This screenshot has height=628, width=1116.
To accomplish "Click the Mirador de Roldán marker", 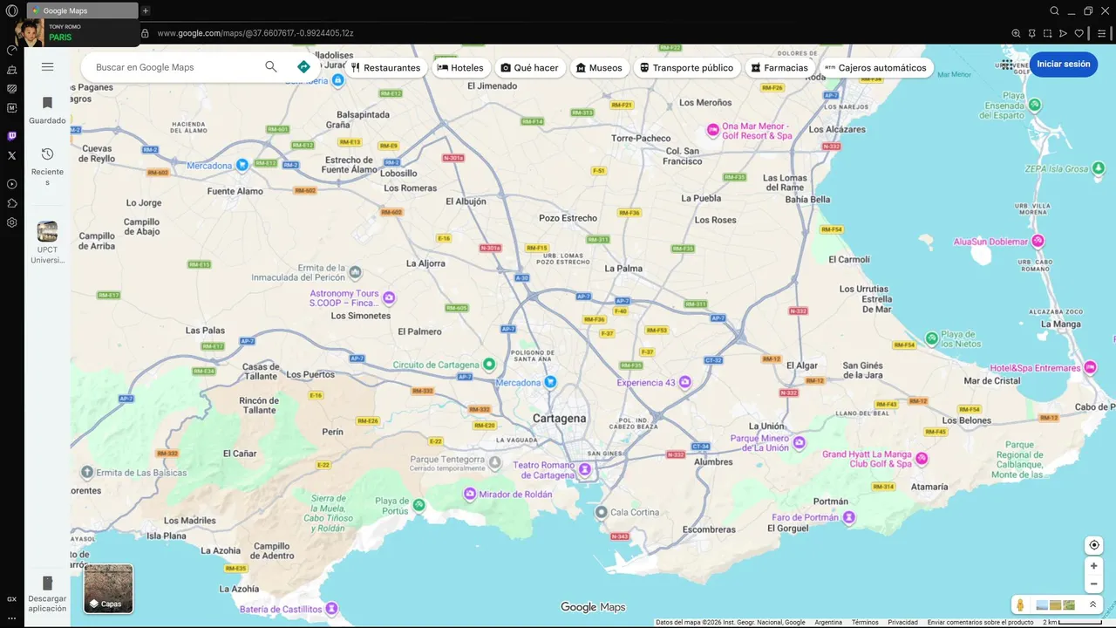I will [x=470, y=494].
